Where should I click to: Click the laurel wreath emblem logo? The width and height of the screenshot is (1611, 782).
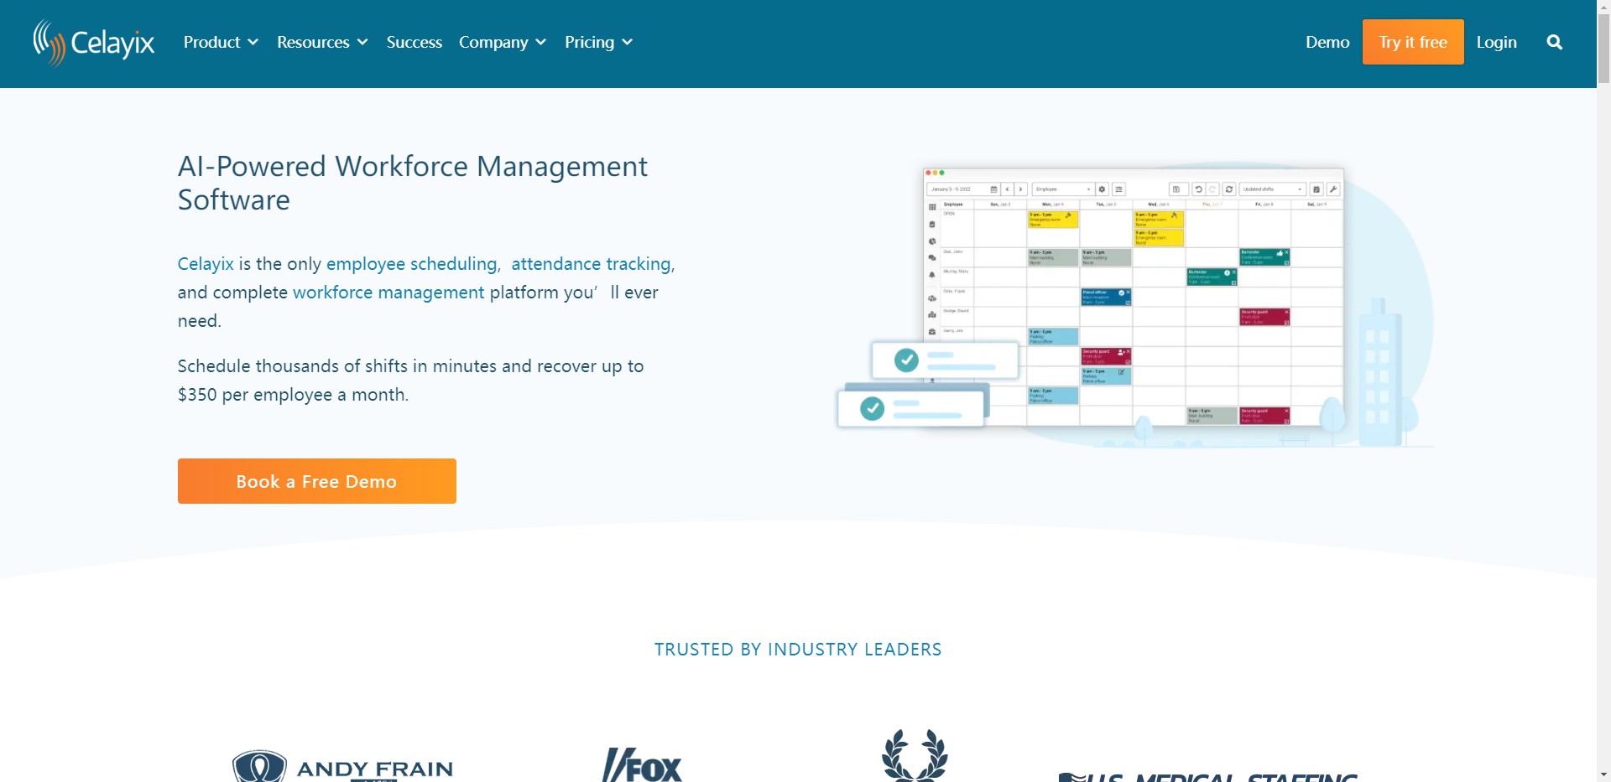[915, 755]
